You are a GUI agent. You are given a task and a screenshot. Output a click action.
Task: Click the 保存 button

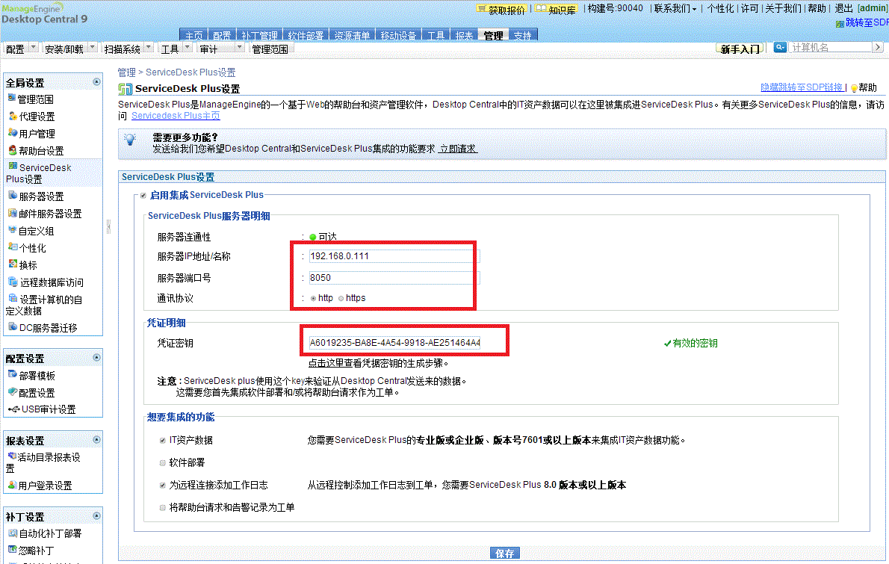[504, 554]
